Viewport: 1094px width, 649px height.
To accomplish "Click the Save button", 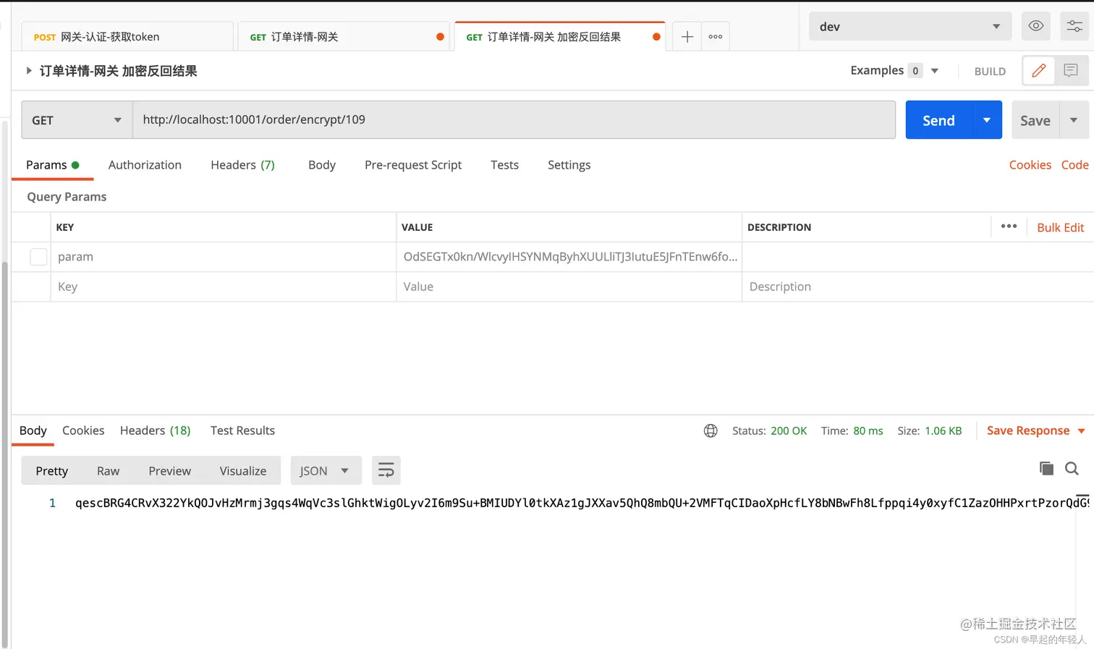I will pyautogui.click(x=1035, y=120).
